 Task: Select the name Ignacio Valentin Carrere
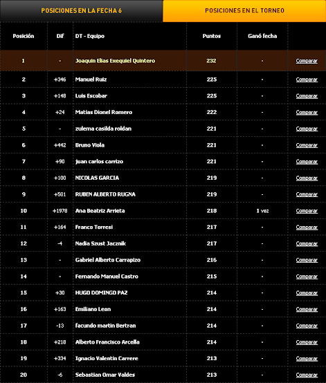click(x=107, y=359)
